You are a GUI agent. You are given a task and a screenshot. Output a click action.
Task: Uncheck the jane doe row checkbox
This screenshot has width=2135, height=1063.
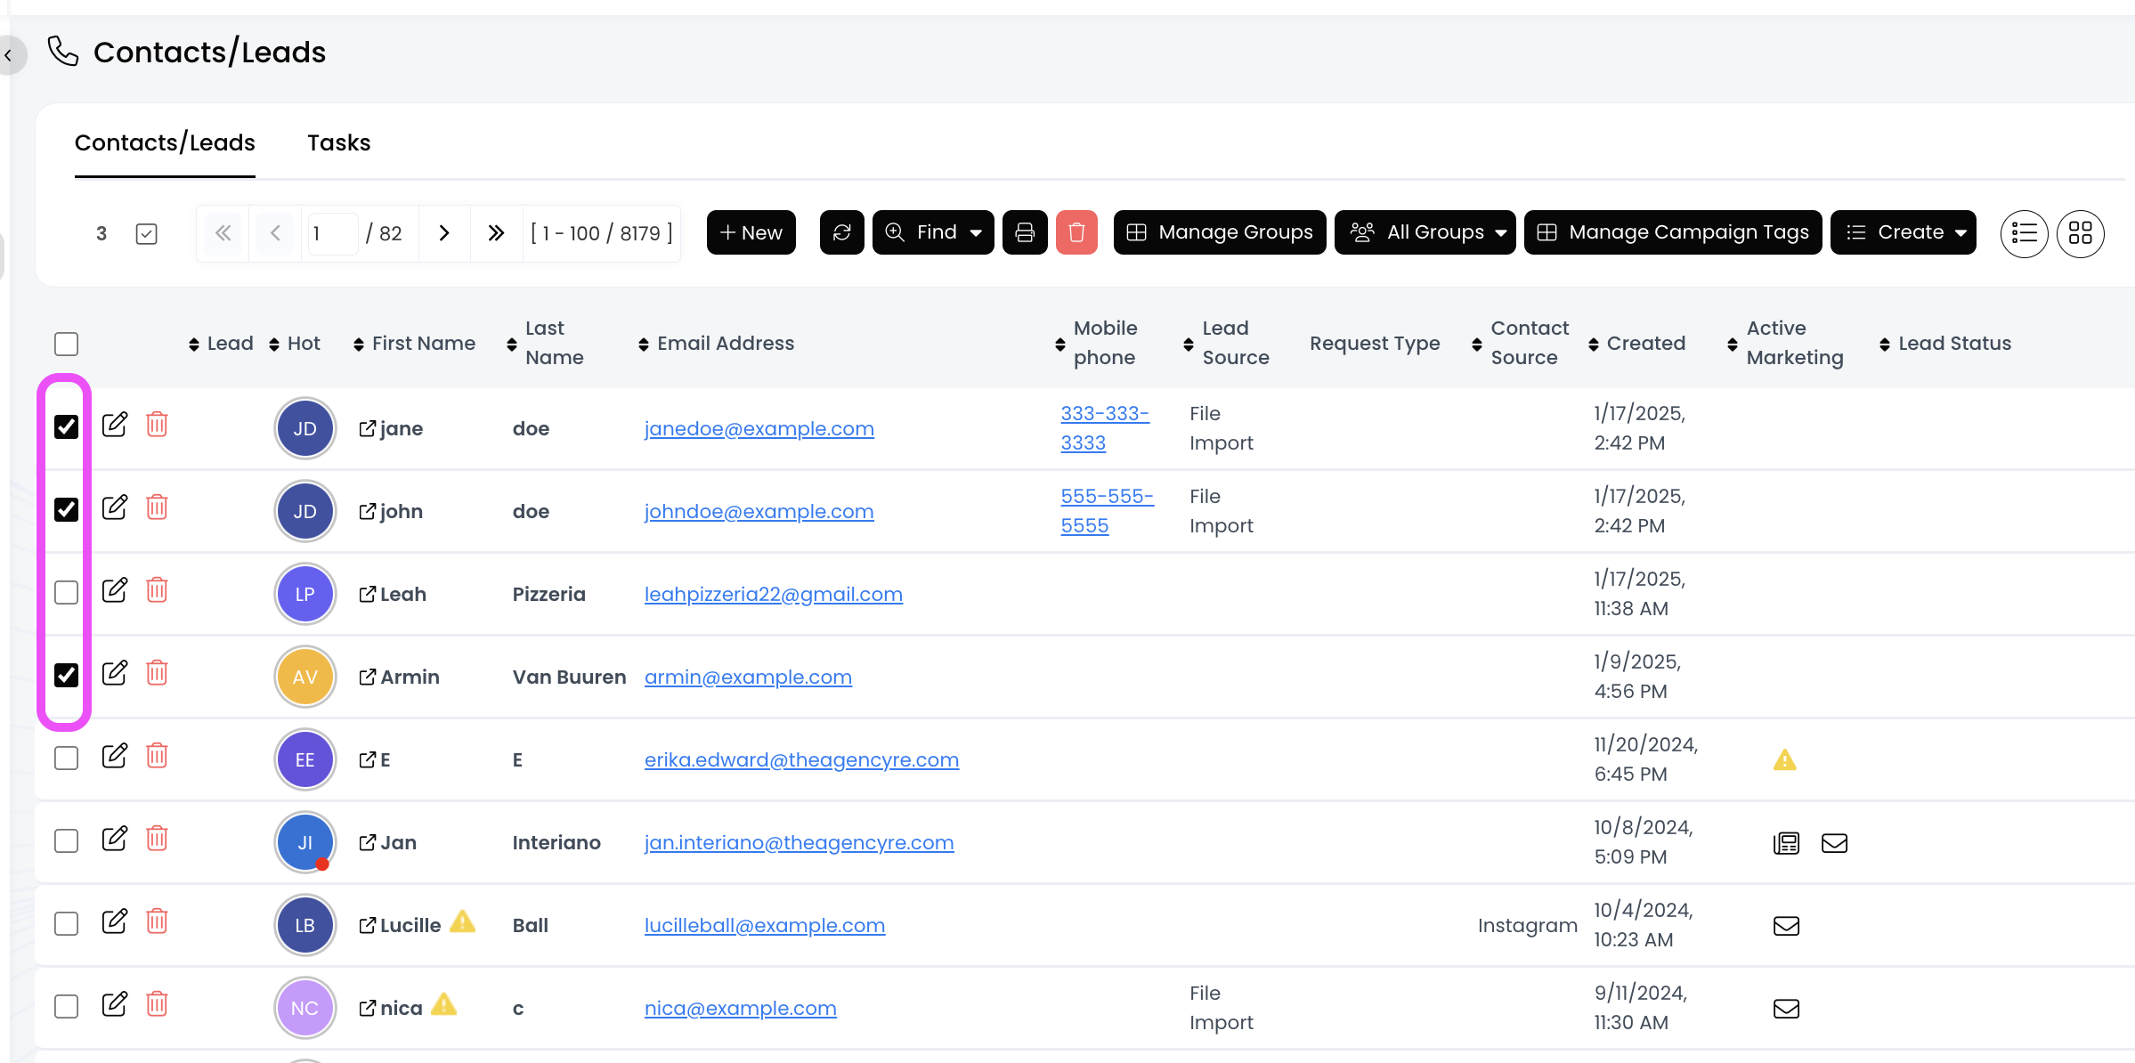click(x=66, y=426)
